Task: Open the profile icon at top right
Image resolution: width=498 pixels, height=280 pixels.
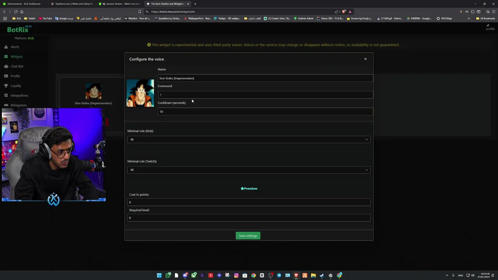Action: [490, 27]
